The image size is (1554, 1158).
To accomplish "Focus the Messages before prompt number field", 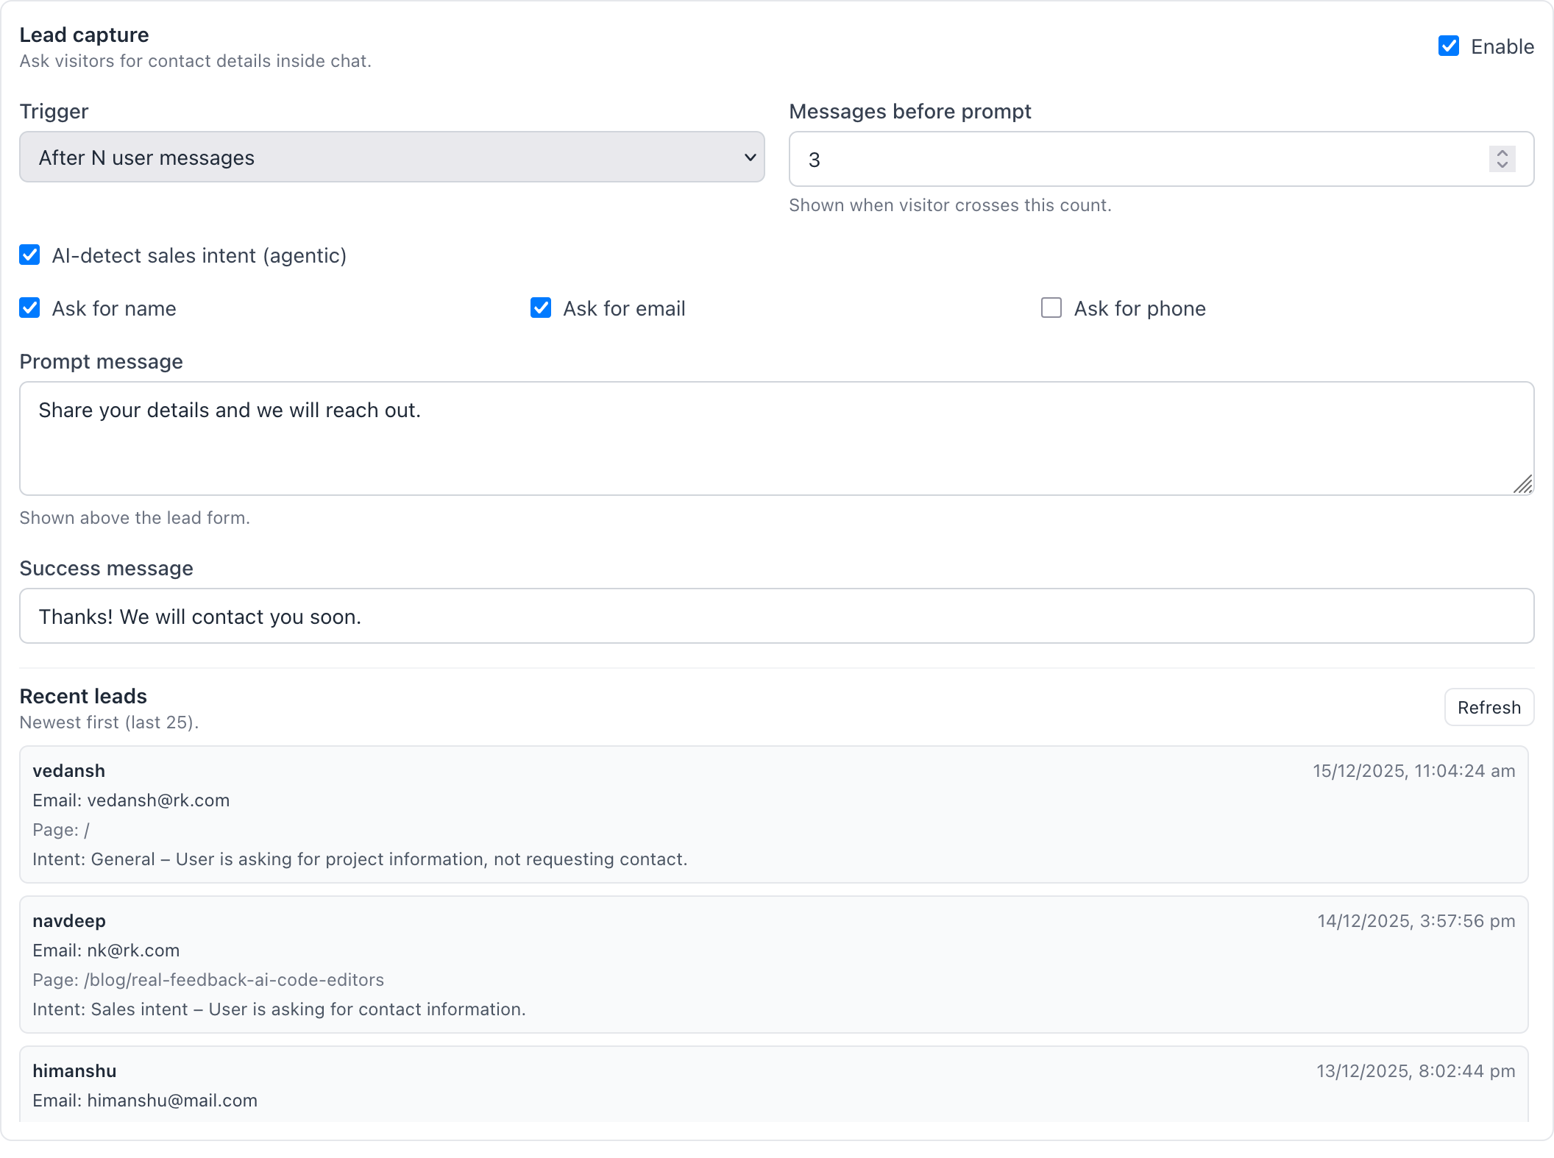I will pyautogui.click(x=1133, y=160).
